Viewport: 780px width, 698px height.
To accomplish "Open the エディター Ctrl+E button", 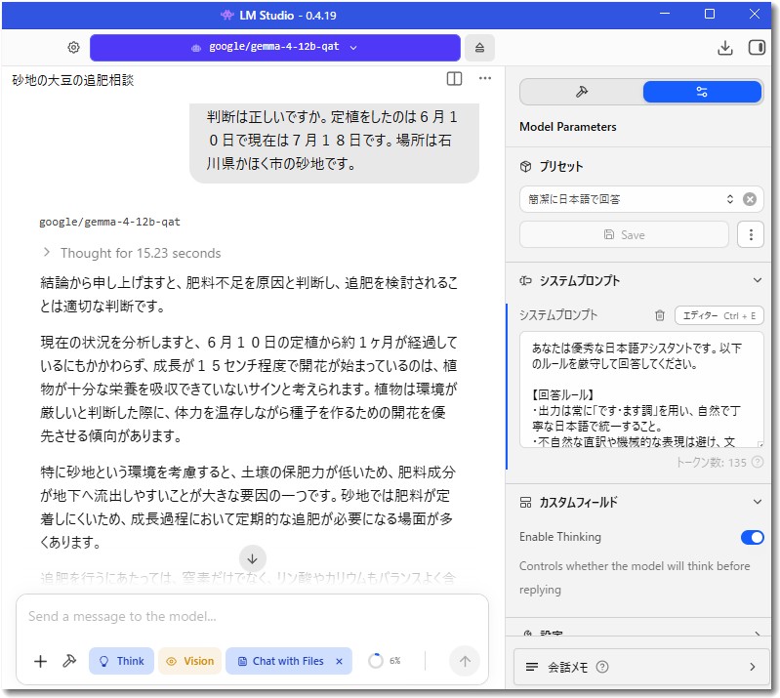I will pyautogui.click(x=718, y=316).
